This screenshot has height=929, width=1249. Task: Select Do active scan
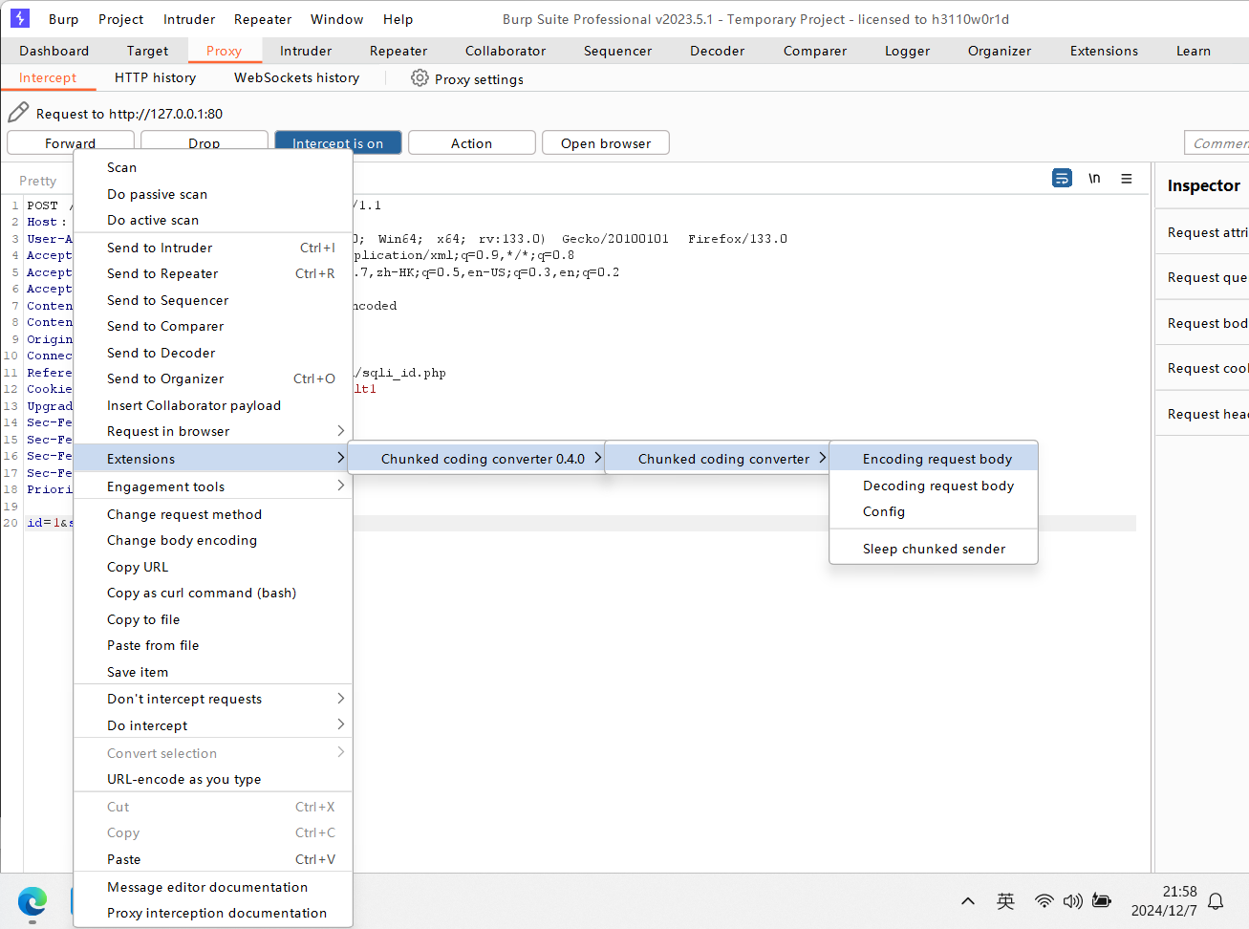(212, 220)
